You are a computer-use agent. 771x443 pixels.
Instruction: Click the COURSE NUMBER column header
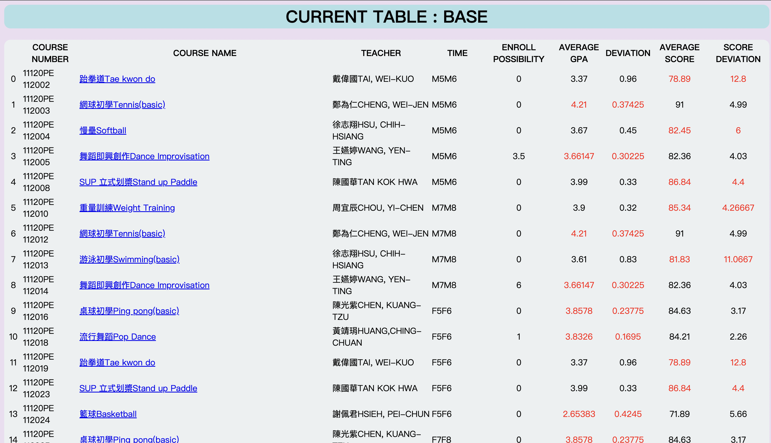pos(50,53)
